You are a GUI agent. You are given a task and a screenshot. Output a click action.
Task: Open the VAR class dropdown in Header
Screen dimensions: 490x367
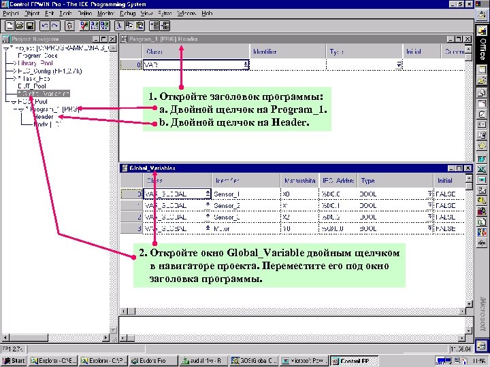point(246,65)
